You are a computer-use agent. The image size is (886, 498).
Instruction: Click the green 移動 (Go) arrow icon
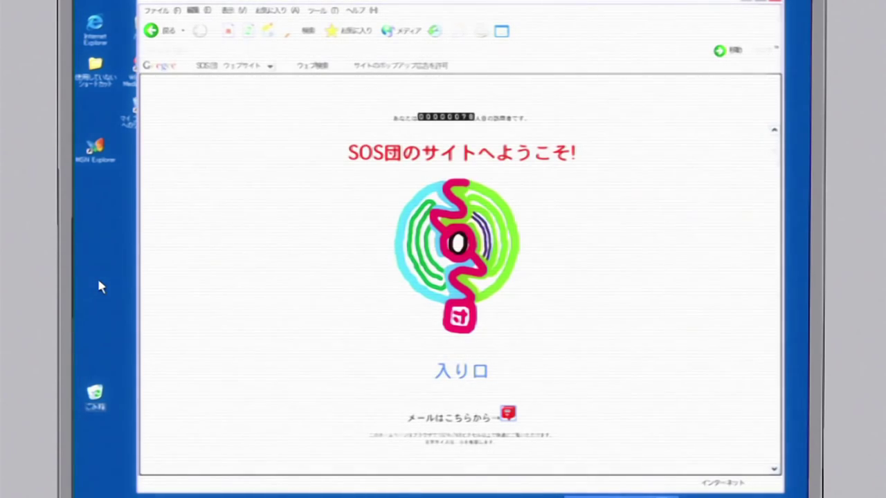[x=719, y=50]
